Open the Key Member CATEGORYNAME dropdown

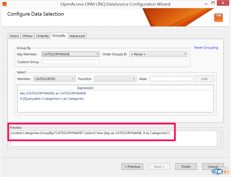click(70, 54)
